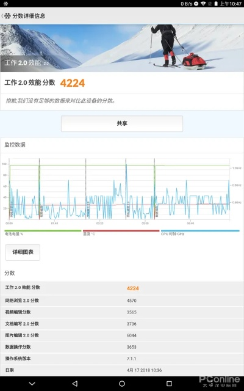Tap the 分数详细信息 header title
This screenshot has height=391, width=244.
(29, 16)
